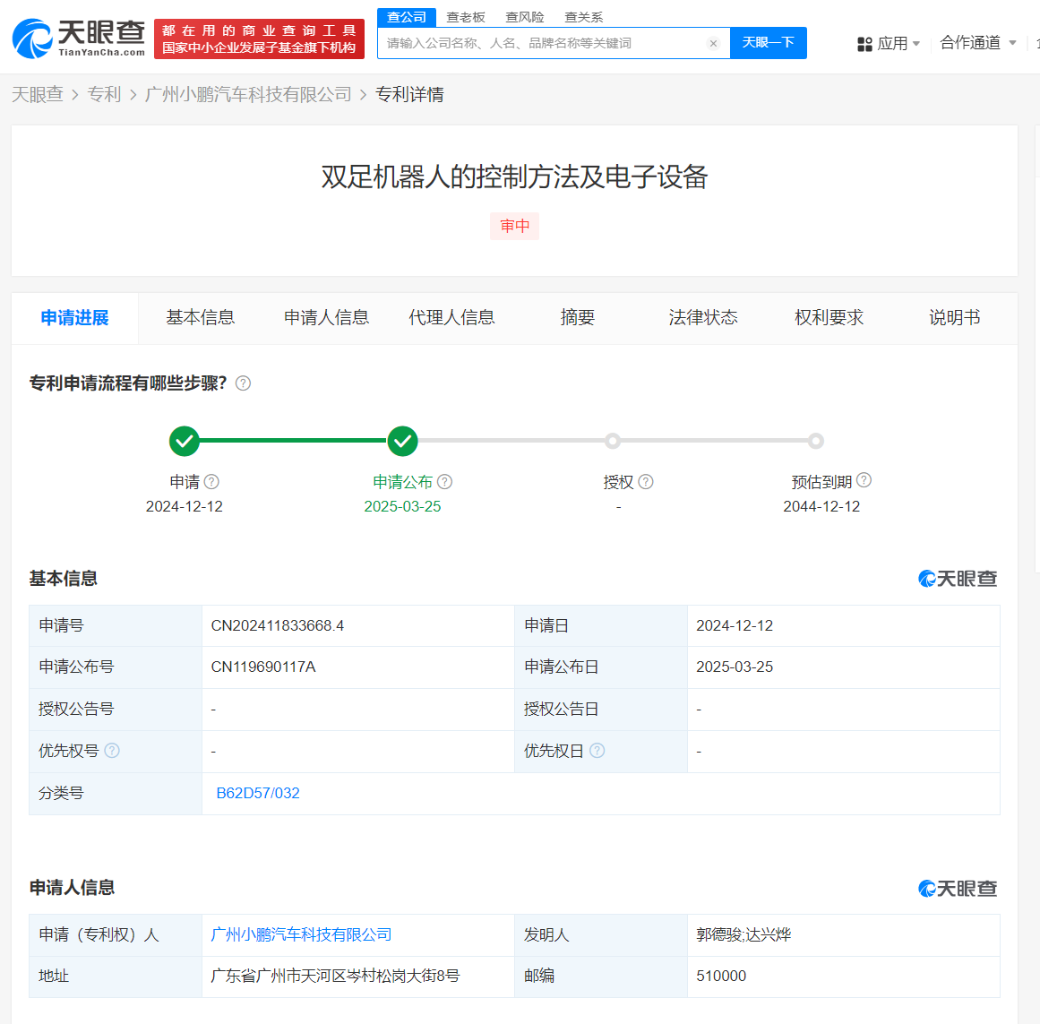
Task: Click the question mark icon next to 申请
Action: click(x=211, y=482)
